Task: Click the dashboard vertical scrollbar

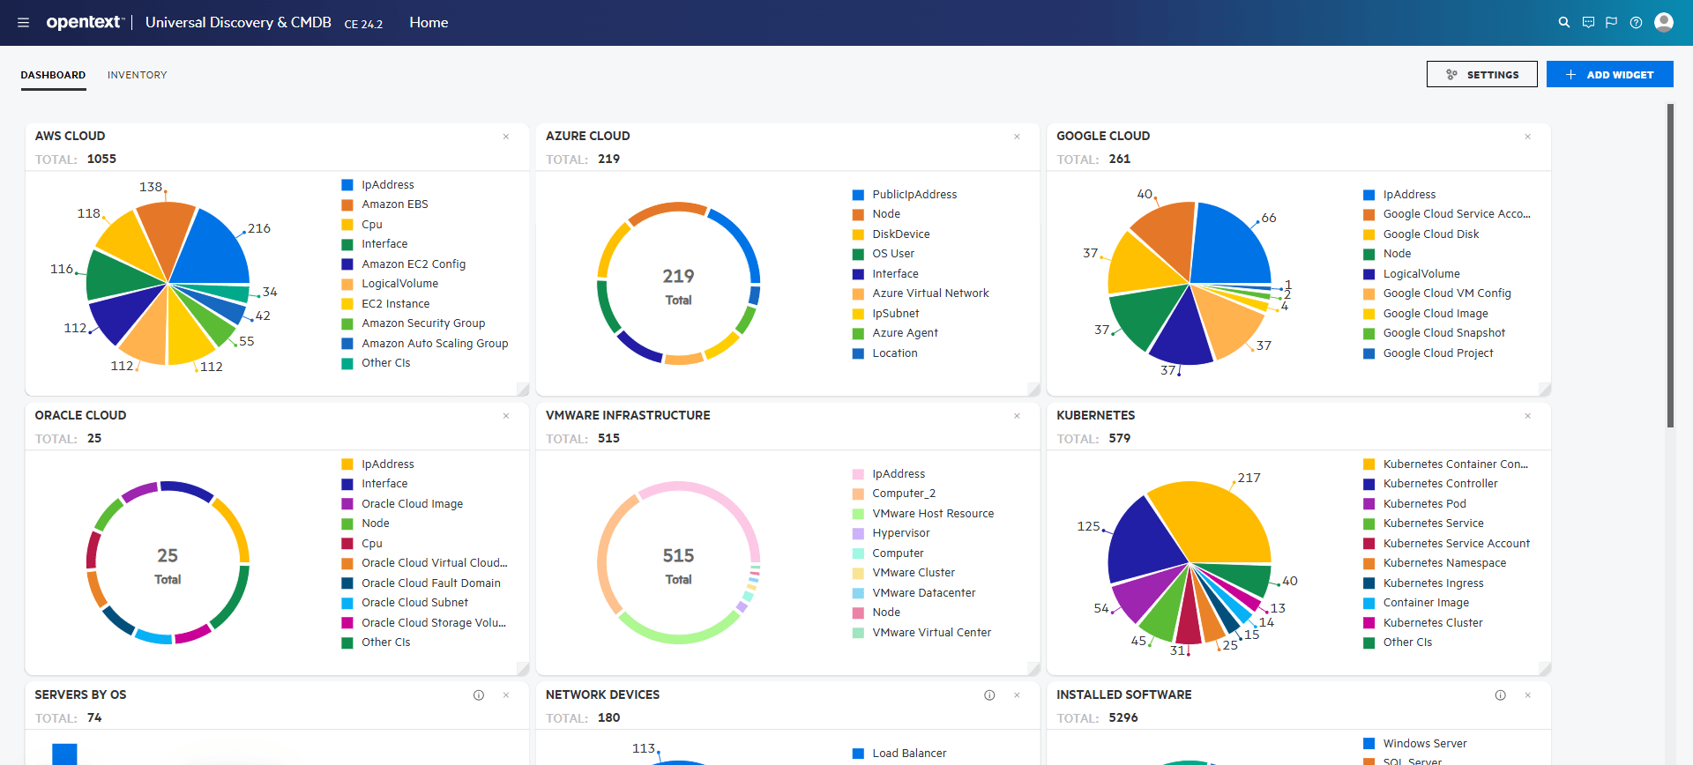Action: 1669,264
